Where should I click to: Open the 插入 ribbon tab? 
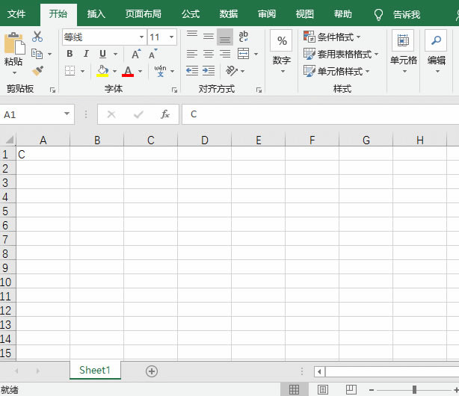click(x=96, y=14)
